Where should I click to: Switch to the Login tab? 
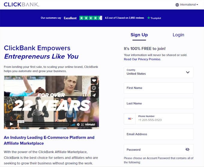pyautogui.click(x=178, y=35)
